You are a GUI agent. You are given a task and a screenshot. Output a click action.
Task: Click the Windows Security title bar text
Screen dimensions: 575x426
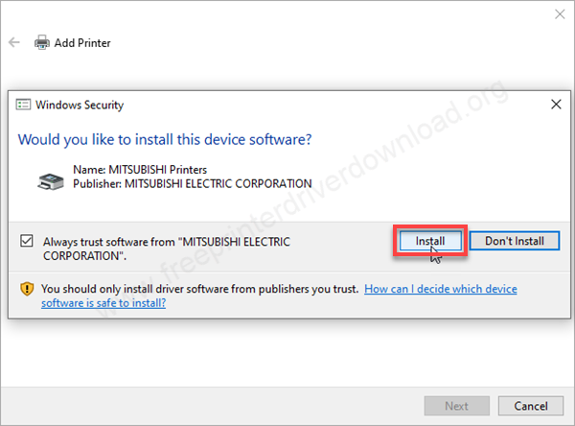click(80, 105)
